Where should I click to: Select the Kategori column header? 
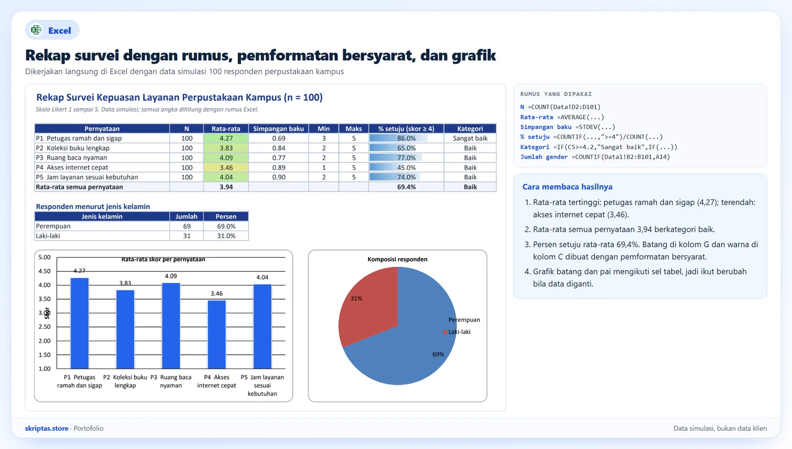pos(470,129)
